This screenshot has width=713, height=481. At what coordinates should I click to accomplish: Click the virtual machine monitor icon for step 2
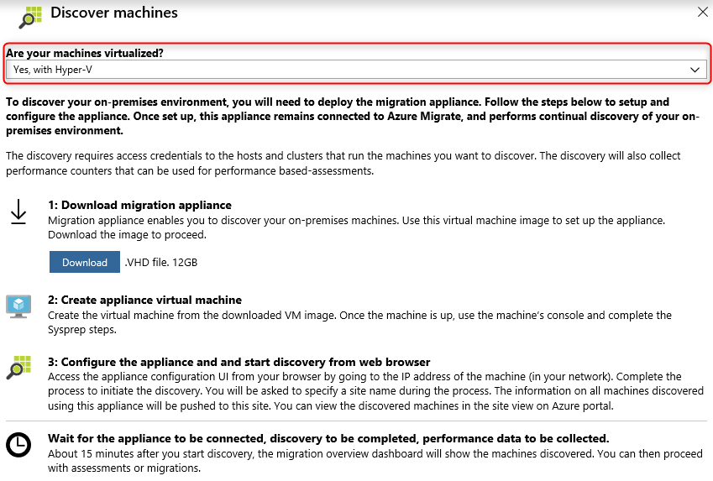(18, 306)
